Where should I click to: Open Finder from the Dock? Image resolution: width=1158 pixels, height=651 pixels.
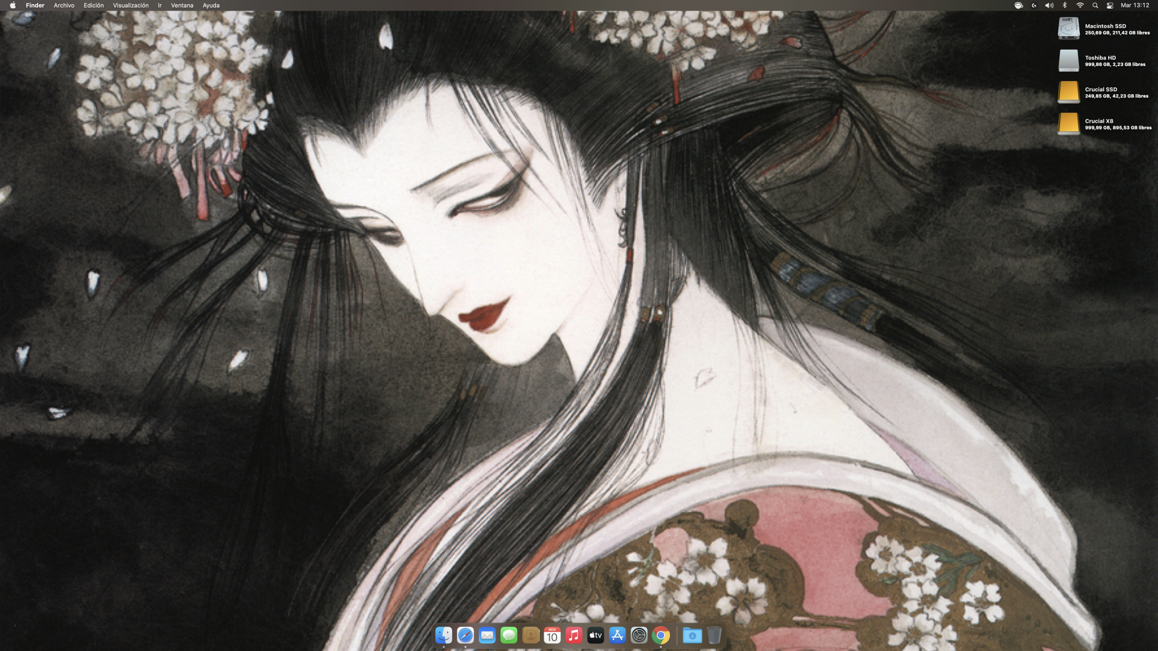[444, 635]
